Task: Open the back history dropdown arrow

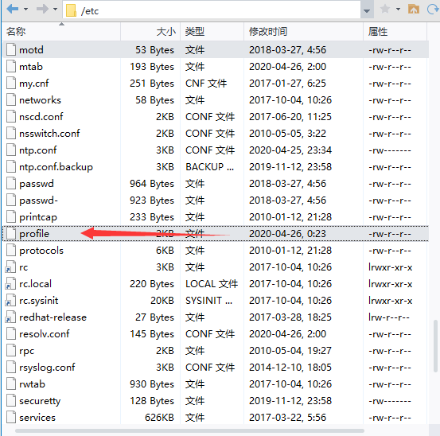Action: point(25,10)
